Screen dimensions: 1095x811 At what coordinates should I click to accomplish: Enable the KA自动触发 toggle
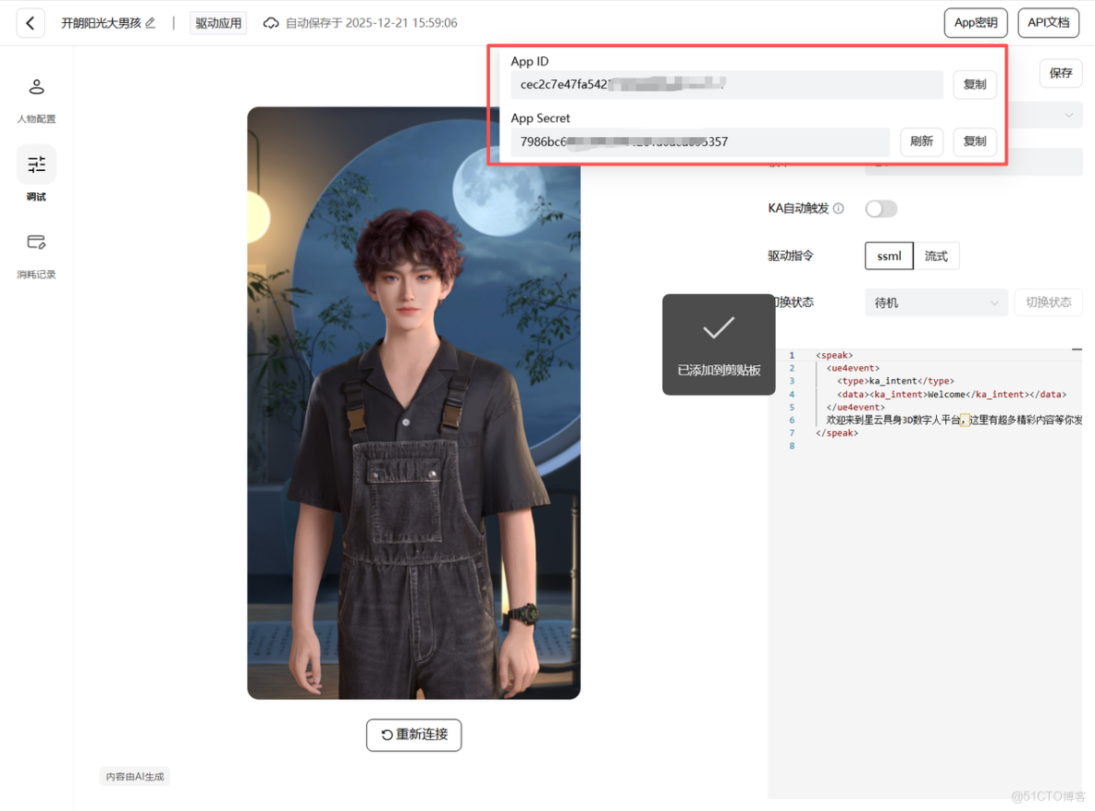(x=880, y=208)
